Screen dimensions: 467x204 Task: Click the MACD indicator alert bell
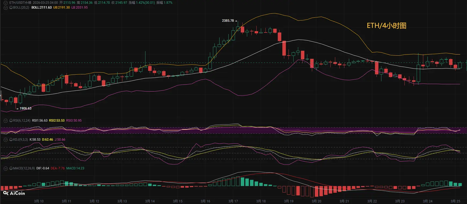point(11,168)
